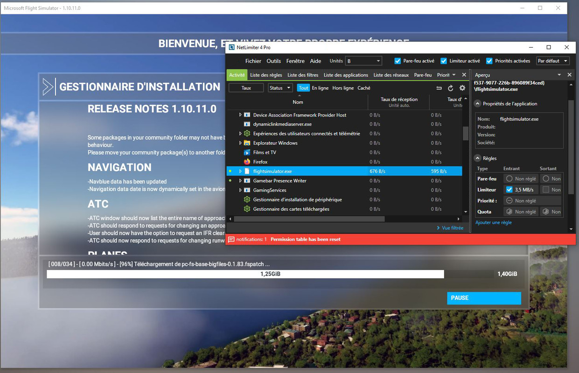The height and width of the screenshot is (373, 579).
Task: Click the Priorité Non réglé rule button
Action: click(x=532, y=200)
